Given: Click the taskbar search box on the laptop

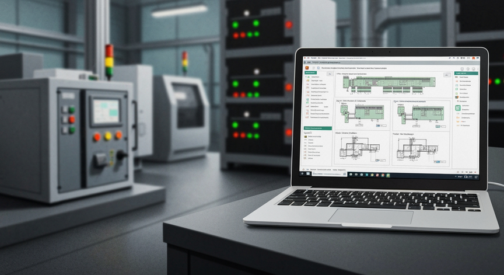Looking at the screenshot, I should click(x=329, y=174).
